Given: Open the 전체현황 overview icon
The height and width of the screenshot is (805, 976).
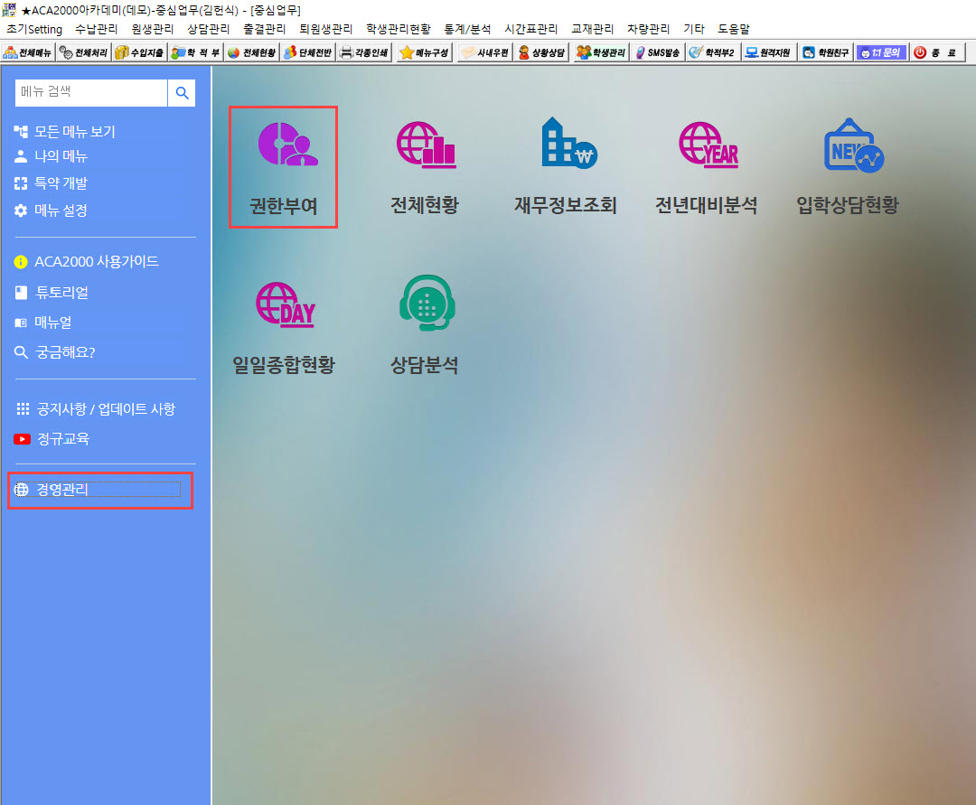Looking at the screenshot, I should (x=425, y=145).
